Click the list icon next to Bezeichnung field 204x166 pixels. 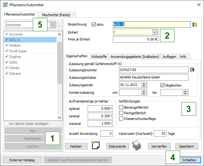pos(195,24)
